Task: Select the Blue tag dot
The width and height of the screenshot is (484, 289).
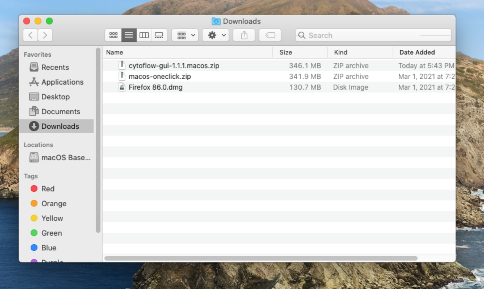Action: (34, 248)
